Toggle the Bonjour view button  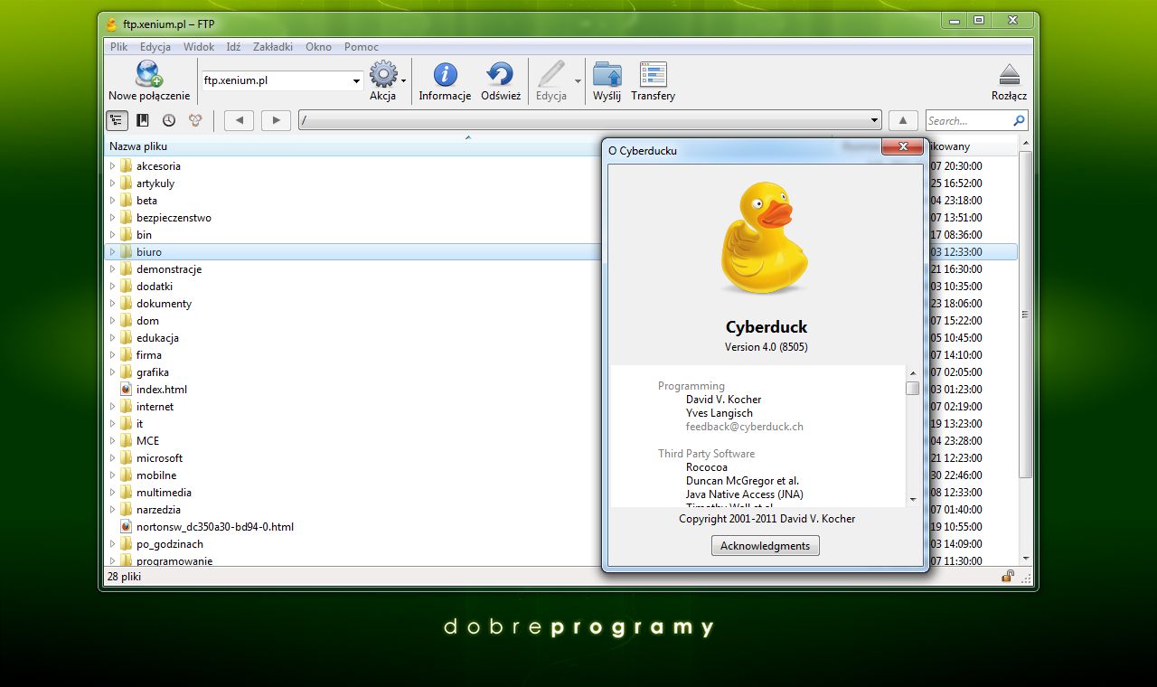pos(195,120)
